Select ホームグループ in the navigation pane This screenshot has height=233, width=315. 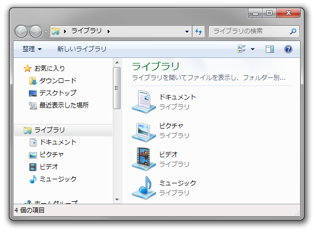click(56, 202)
